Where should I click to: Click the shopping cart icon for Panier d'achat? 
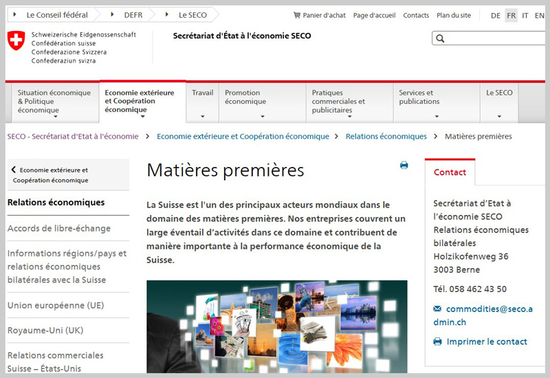click(296, 15)
